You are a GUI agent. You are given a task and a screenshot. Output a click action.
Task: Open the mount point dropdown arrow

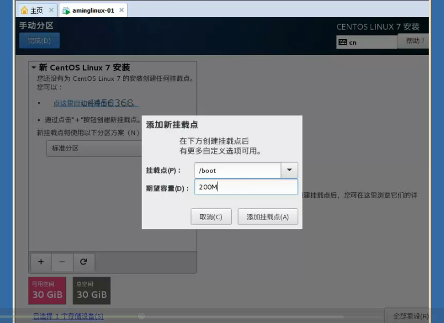(290, 170)
